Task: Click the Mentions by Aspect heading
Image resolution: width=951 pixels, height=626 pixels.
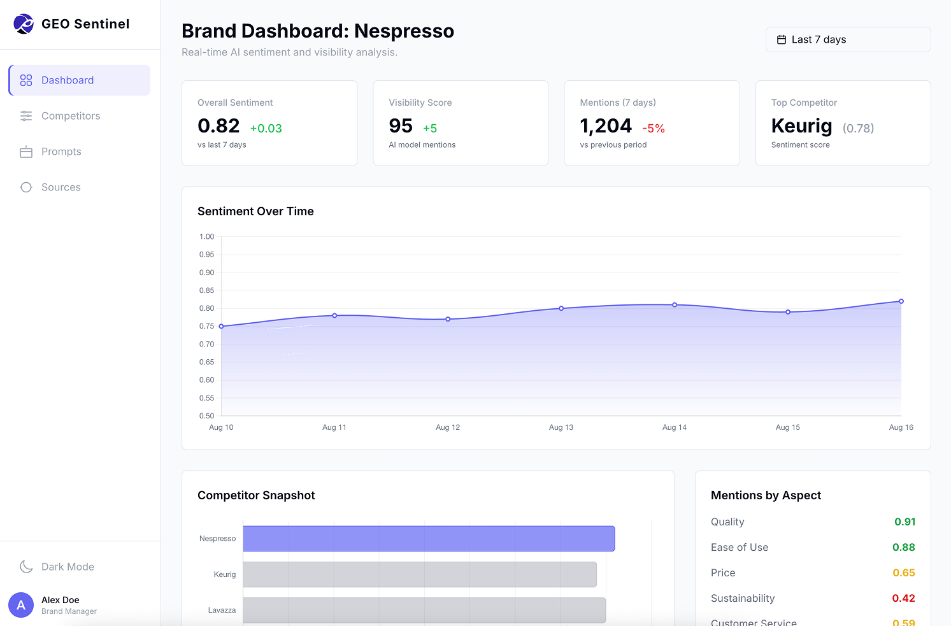Action: coord(766,495)
